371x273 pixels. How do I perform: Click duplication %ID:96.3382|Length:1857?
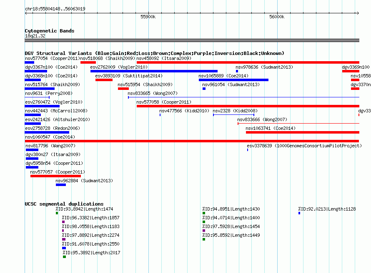click(x=90, y=218)
